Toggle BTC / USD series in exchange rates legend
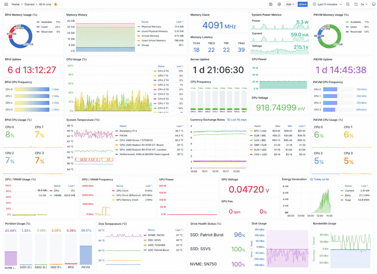The height and width of the screenshot is (274, 377). pos(260,131)
